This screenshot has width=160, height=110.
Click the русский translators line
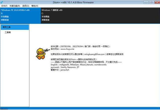click(x=65, y=67)
